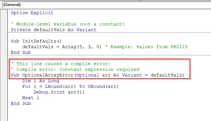Click the 'Option Explicit' code line
Screen dimensions: 211x121
[x=32, y=13]
